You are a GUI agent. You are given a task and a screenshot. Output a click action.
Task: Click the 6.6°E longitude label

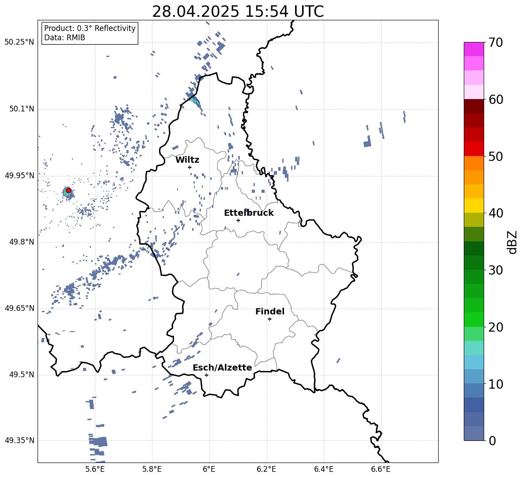click(x=381, y=470)
